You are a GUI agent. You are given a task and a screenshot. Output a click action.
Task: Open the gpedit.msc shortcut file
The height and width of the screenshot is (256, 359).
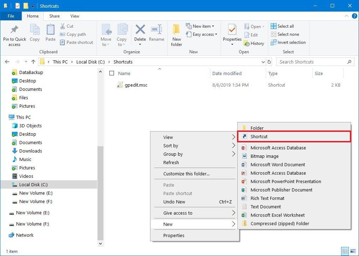coord(136,85)
